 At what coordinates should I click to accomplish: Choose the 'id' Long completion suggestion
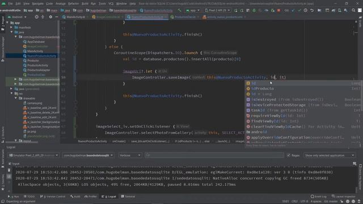[303, 83]
